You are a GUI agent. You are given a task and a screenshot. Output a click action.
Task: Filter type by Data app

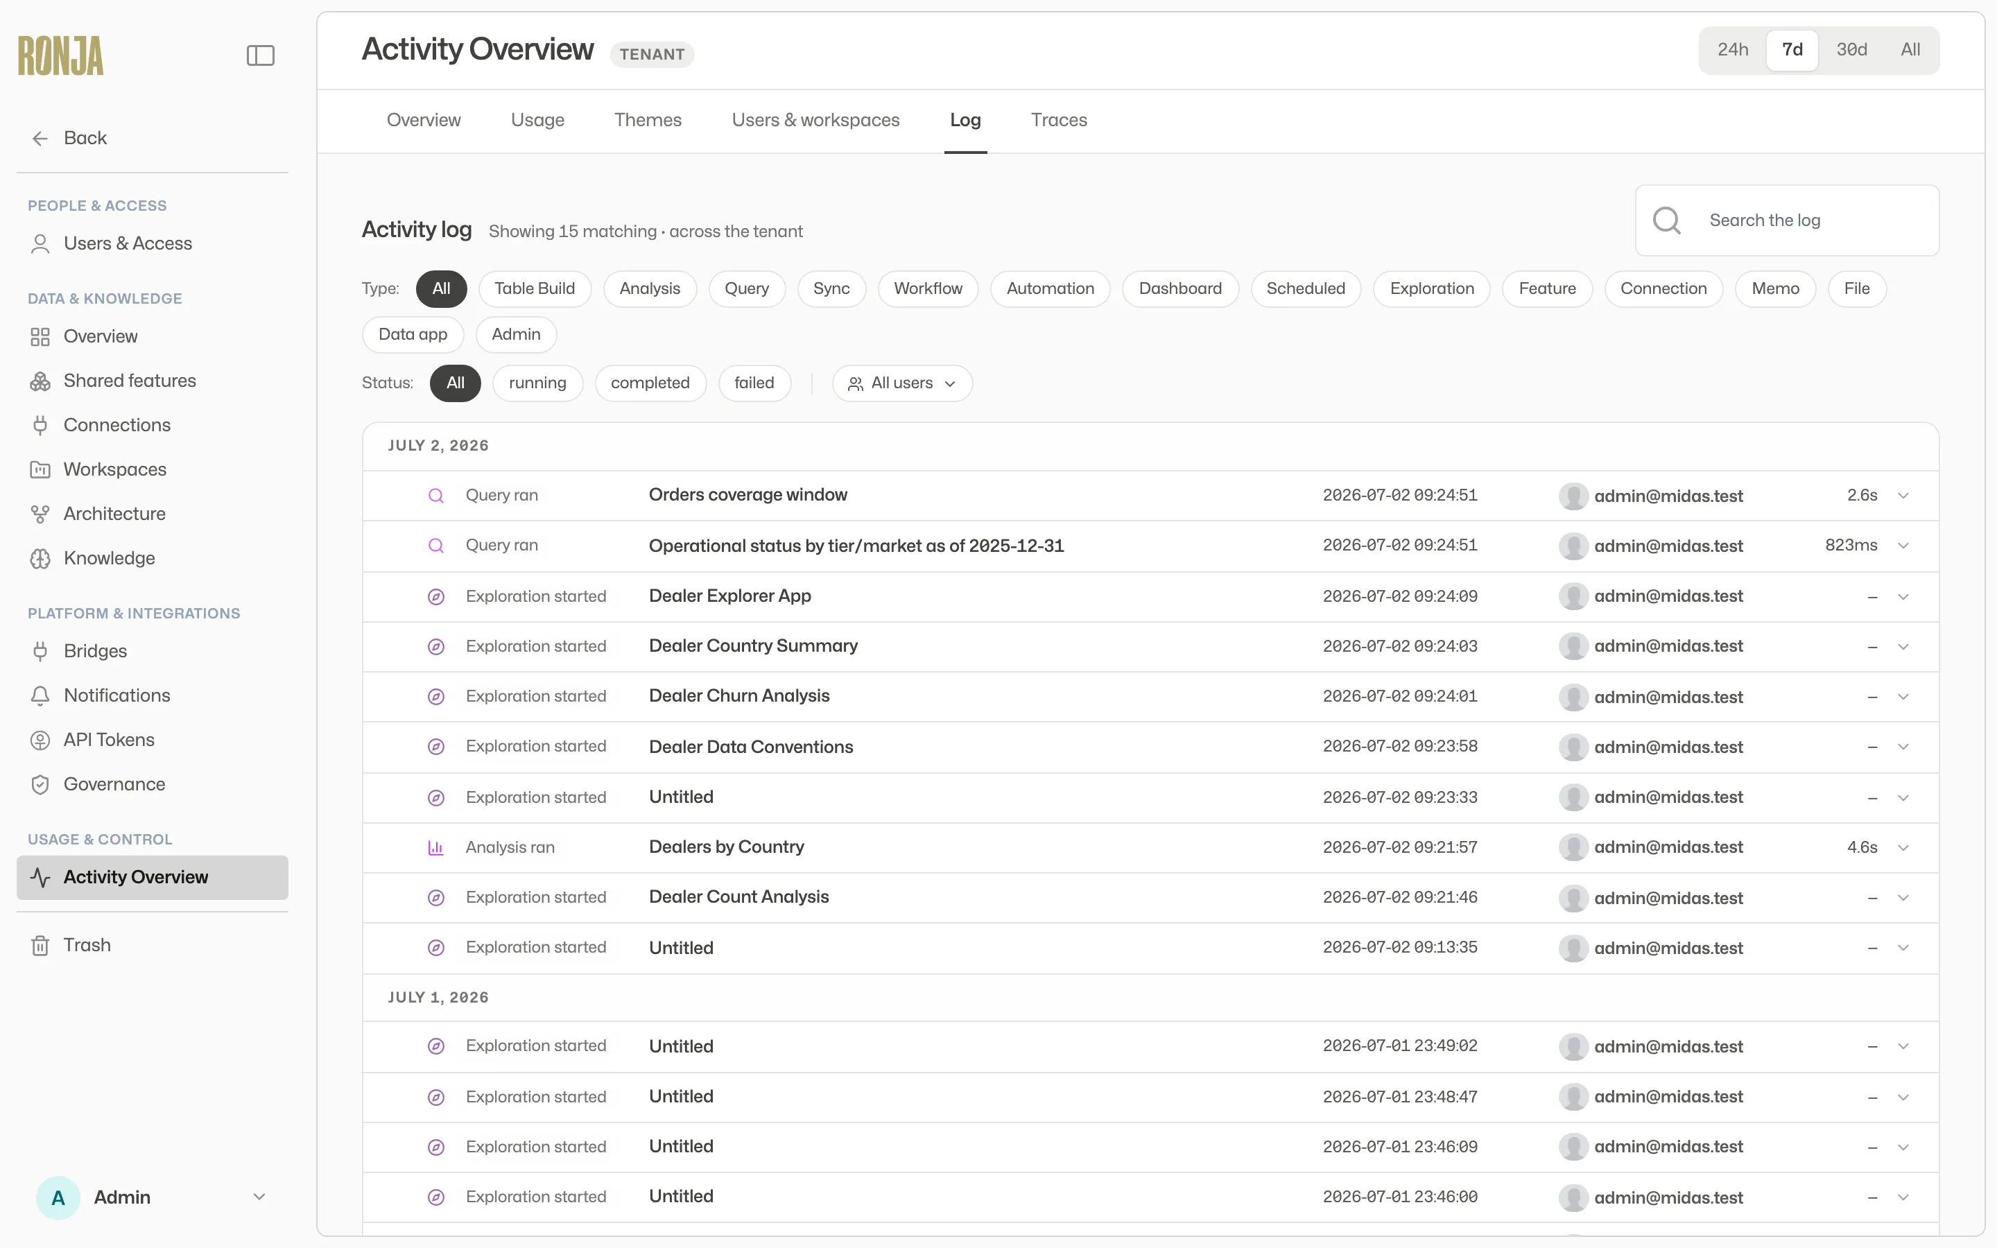coord(413,335)
